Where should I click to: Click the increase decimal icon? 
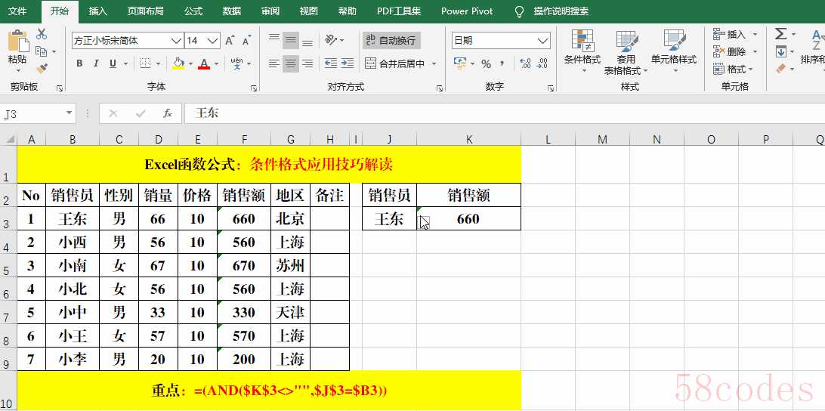(525, 63)
